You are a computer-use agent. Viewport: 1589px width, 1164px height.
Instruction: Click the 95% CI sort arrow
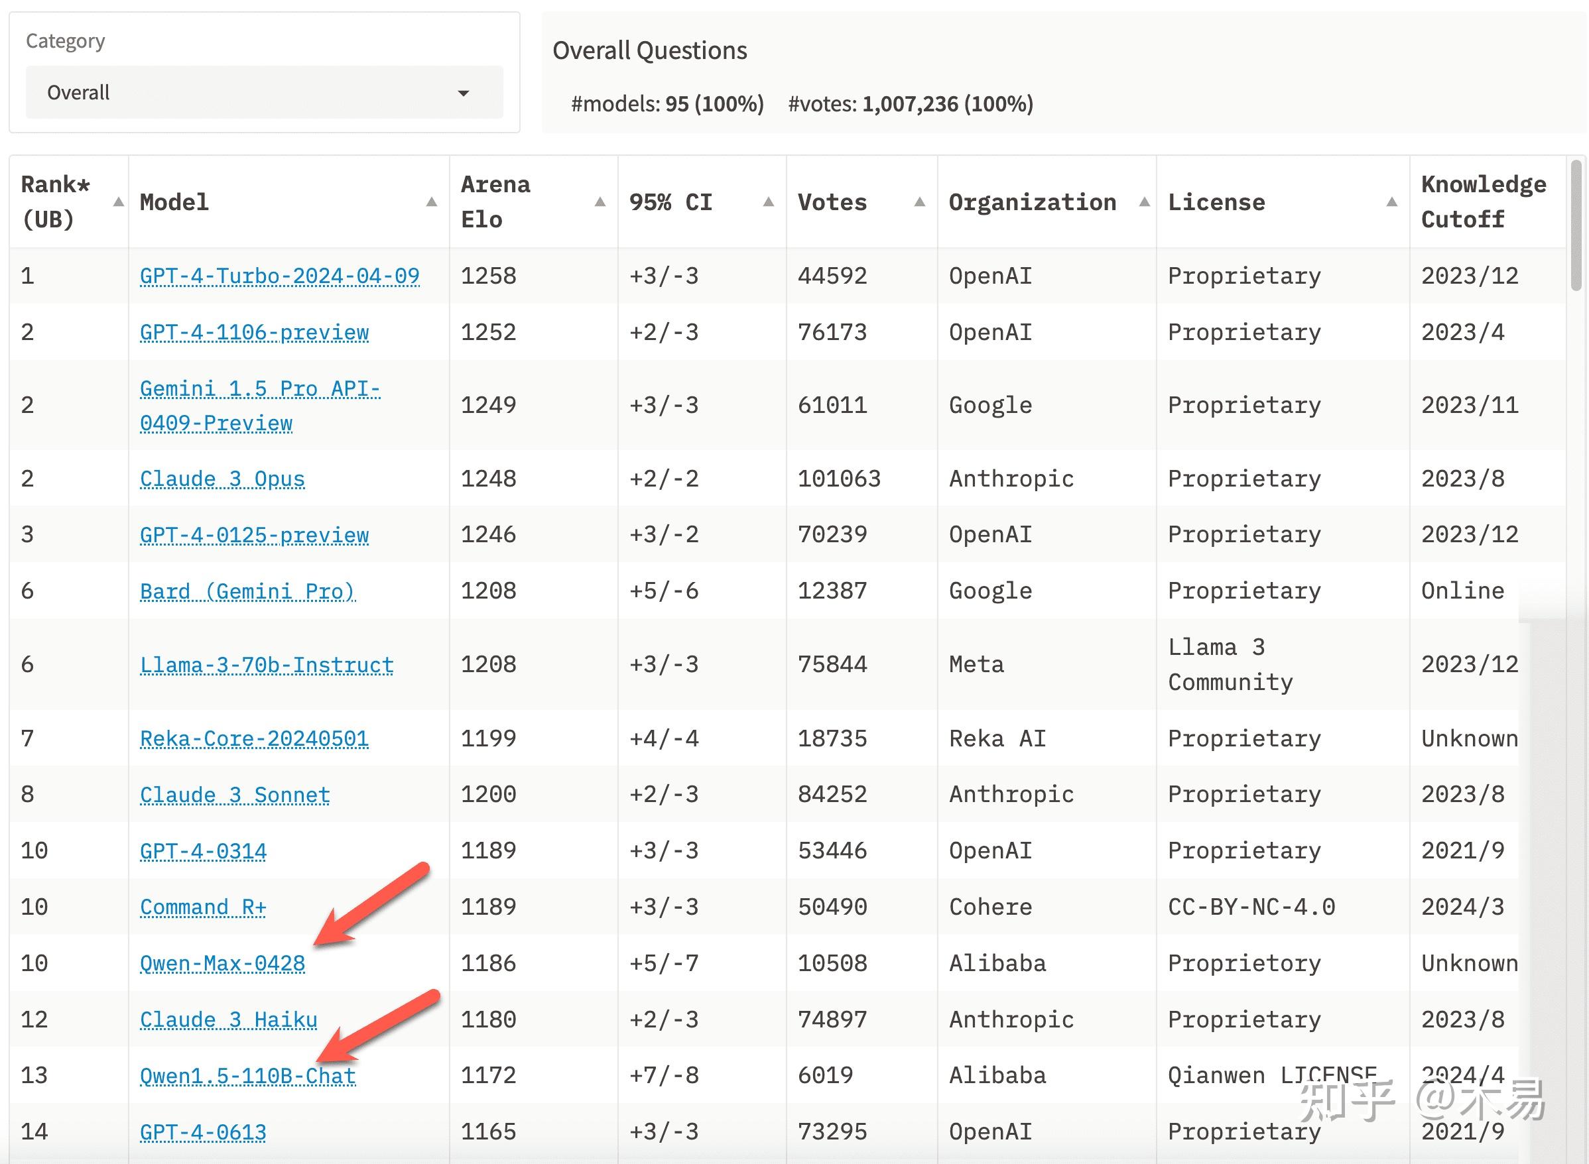pos(769,202)
